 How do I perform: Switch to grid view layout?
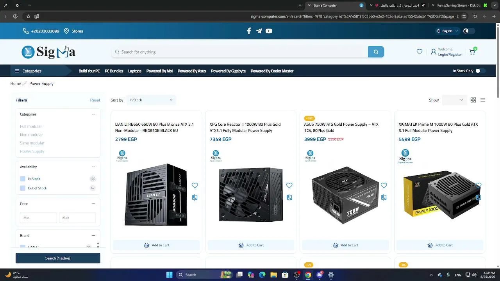[x=473, y=100]
